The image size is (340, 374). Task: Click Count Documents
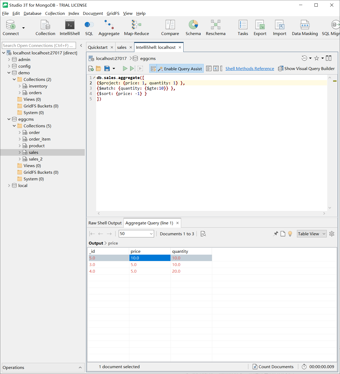273,367
